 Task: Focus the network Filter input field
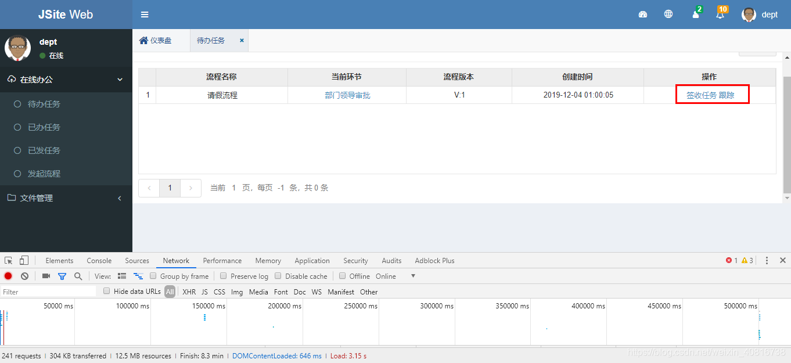click(x=49, y=292)
